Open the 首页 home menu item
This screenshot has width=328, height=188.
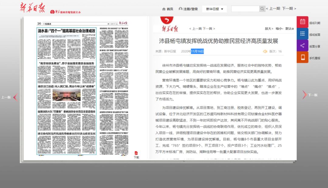(168, 9)
